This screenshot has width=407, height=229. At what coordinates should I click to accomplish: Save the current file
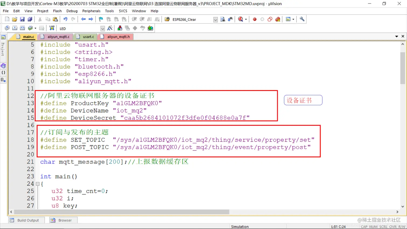22,19
